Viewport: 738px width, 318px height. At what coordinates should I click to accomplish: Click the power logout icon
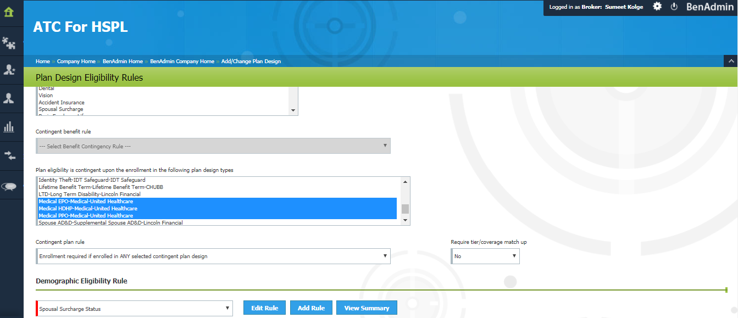674,7
